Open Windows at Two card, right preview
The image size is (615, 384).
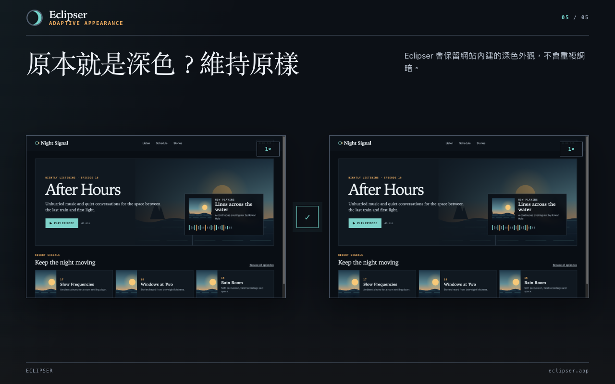tap(458, 284)
